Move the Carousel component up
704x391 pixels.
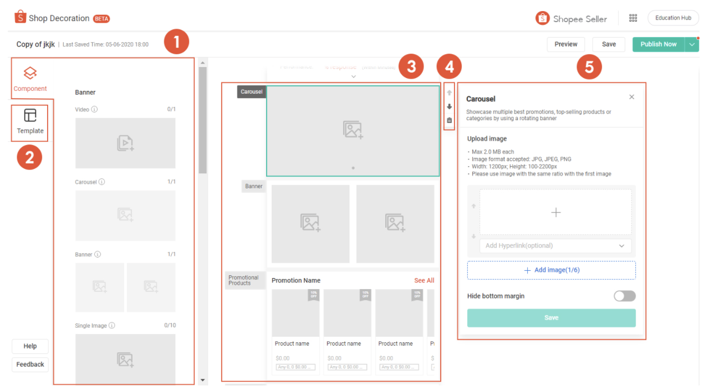(x=449, y=92)
